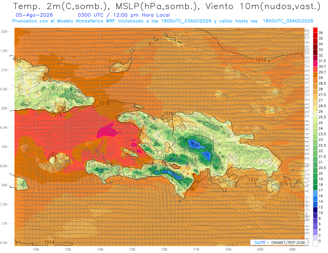Click the white swatch at legend bottom
Screen dimensions: 328x253
point(315,244)
